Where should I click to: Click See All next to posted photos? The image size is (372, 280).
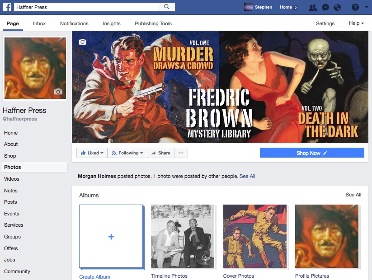247,176
